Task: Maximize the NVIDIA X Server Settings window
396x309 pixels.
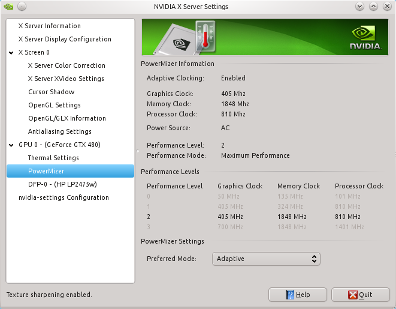Action: pos(373,7)
